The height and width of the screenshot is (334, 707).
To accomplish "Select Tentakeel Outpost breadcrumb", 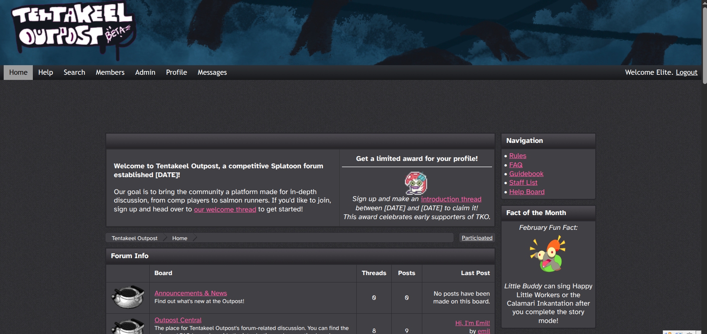I will click(135, 238).
